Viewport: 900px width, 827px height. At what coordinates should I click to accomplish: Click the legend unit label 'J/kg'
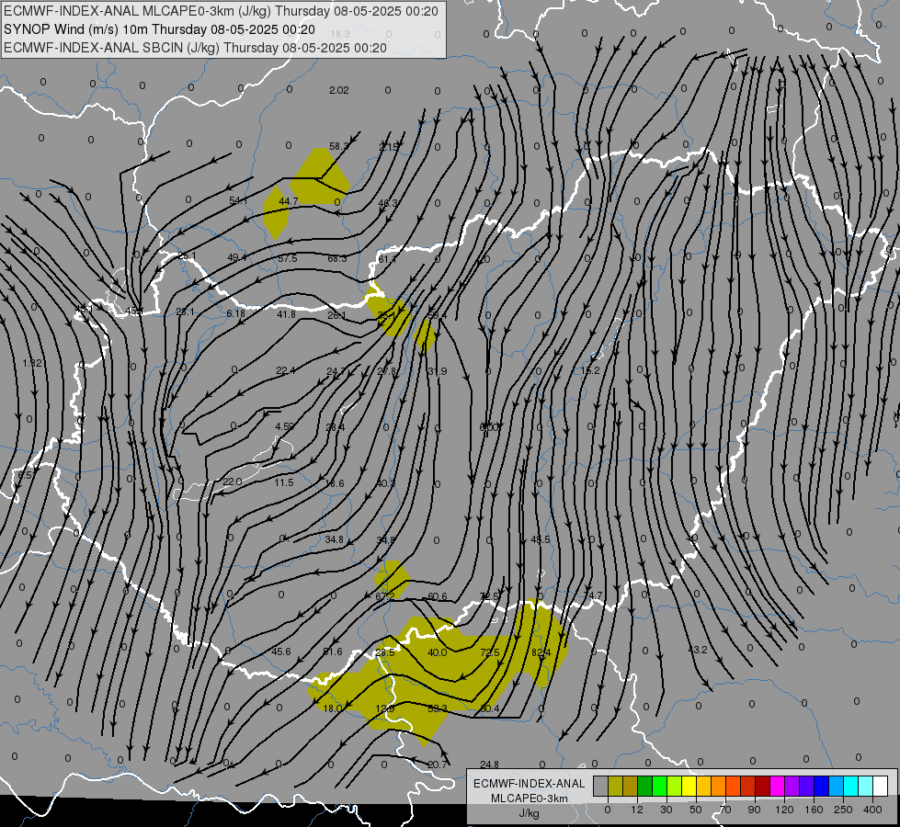pos(530,813)
